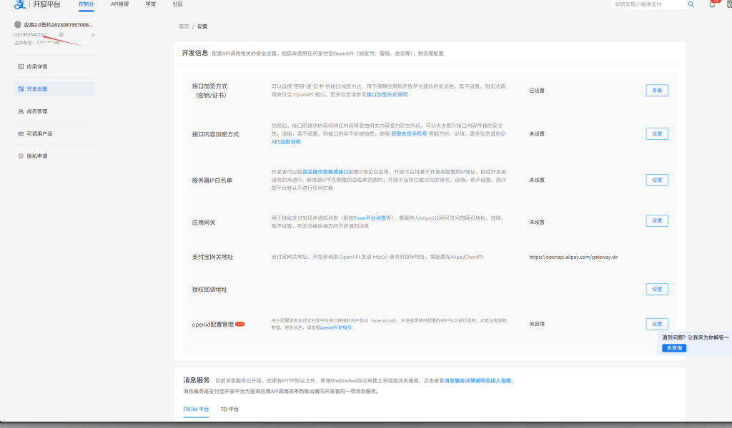Viewport: 732px width, 428px height.
Task: Click the Alipay logo icon
Action: click(21, 5)
